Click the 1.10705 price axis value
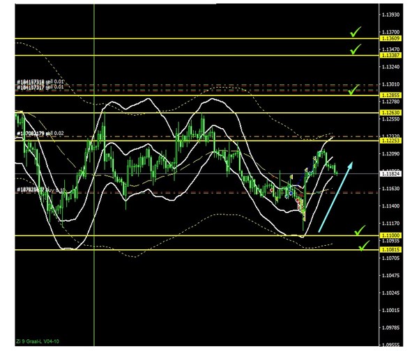 click(x=390, y=258)
